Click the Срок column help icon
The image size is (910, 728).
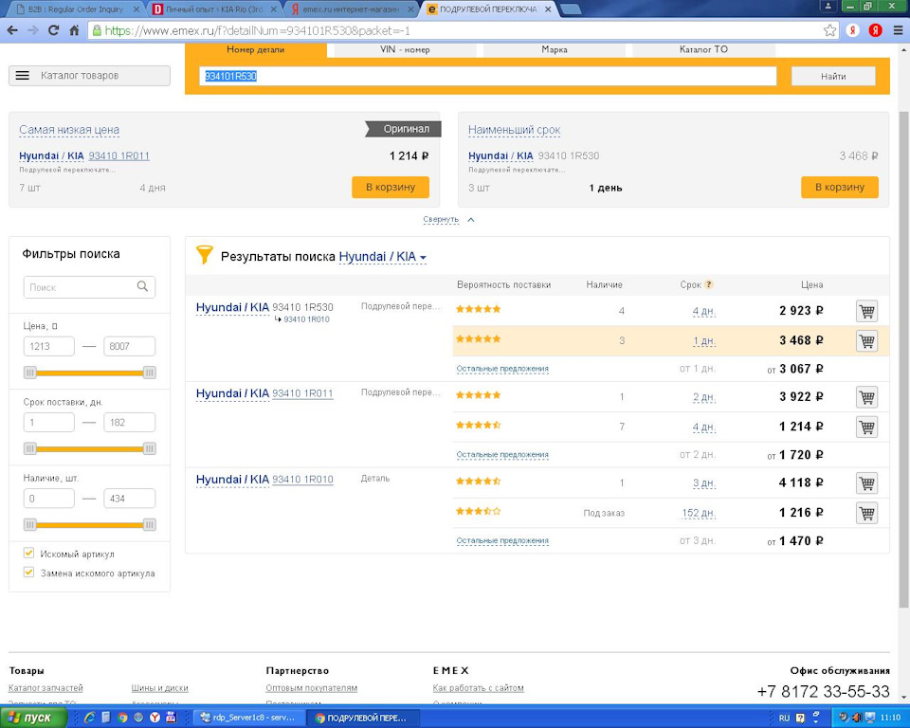(709, 284)
